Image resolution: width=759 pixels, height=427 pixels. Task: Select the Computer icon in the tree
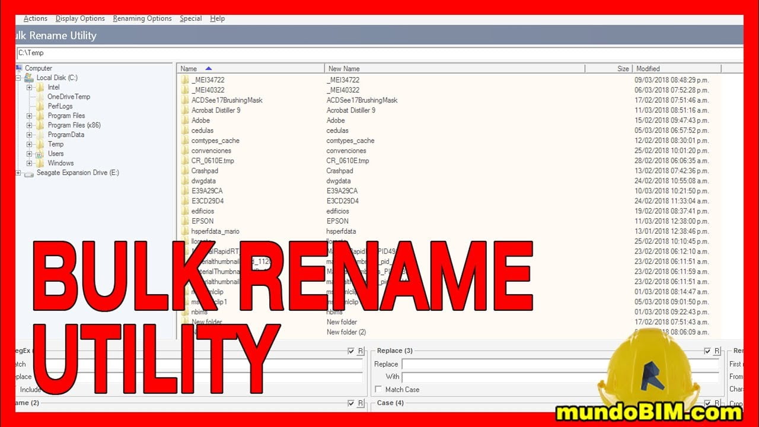tap(20, 68)
